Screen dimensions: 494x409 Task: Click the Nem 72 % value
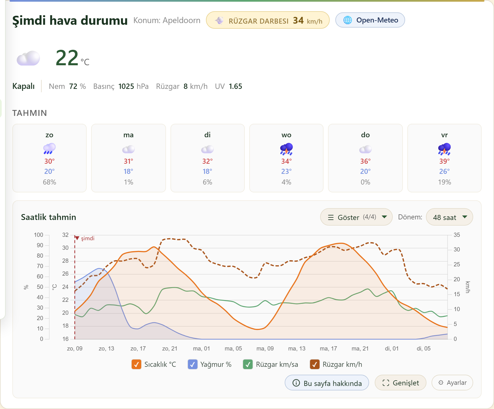click(68, 86)
